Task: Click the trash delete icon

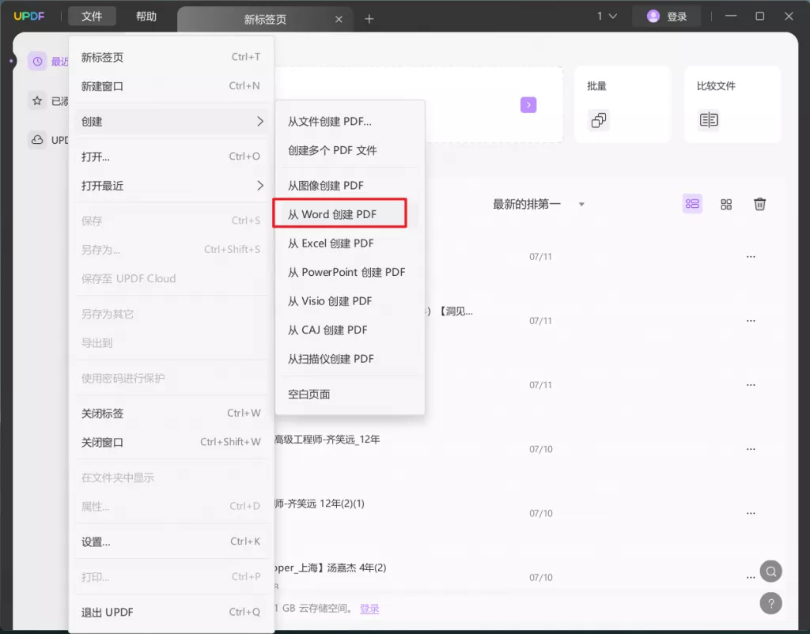Action: pos(759,204)
